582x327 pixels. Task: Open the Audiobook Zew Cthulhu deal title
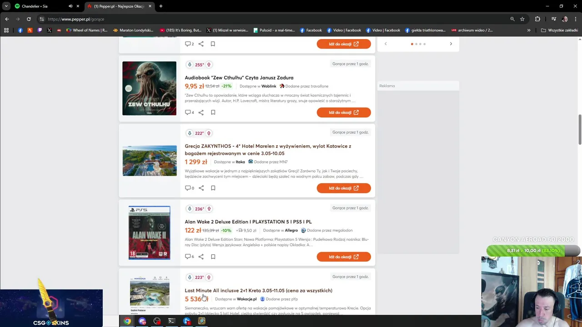[x=239, y=78]
